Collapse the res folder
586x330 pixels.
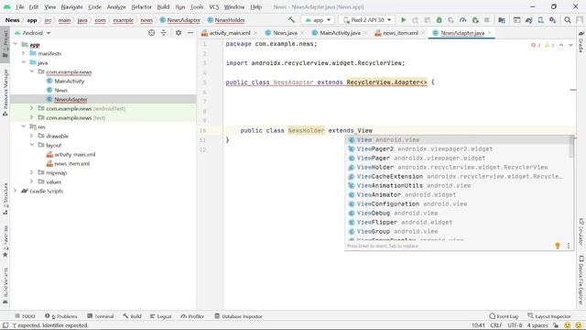(x=24, y=126)
